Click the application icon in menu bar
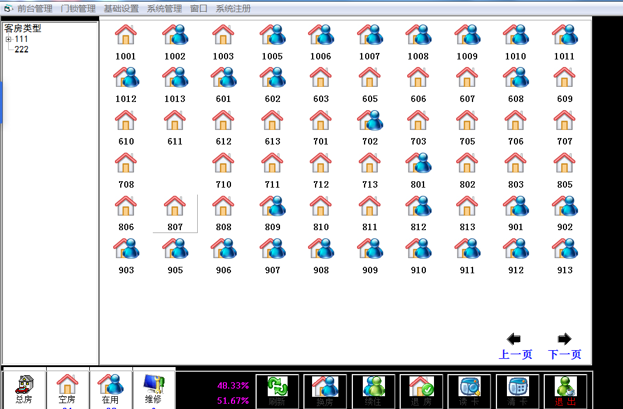Screen dimensions: 623x409 8,8
